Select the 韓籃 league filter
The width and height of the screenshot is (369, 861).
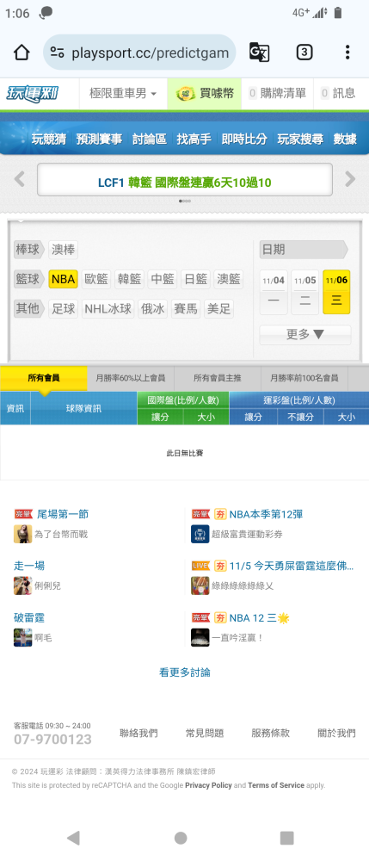pyautogui.click(x=129, y=279)
